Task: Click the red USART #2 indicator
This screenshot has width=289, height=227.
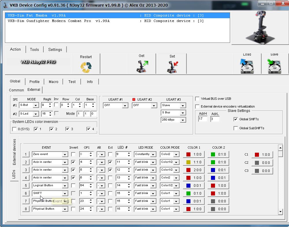Action: [134, 99]
